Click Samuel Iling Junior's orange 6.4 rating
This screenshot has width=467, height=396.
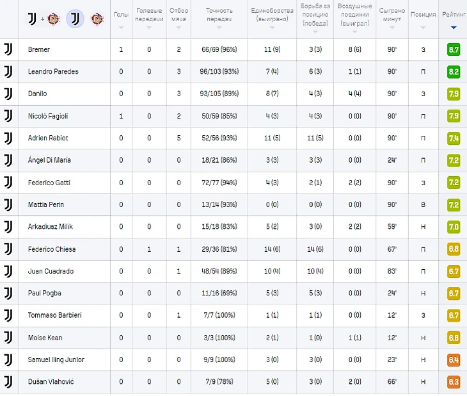454,360
